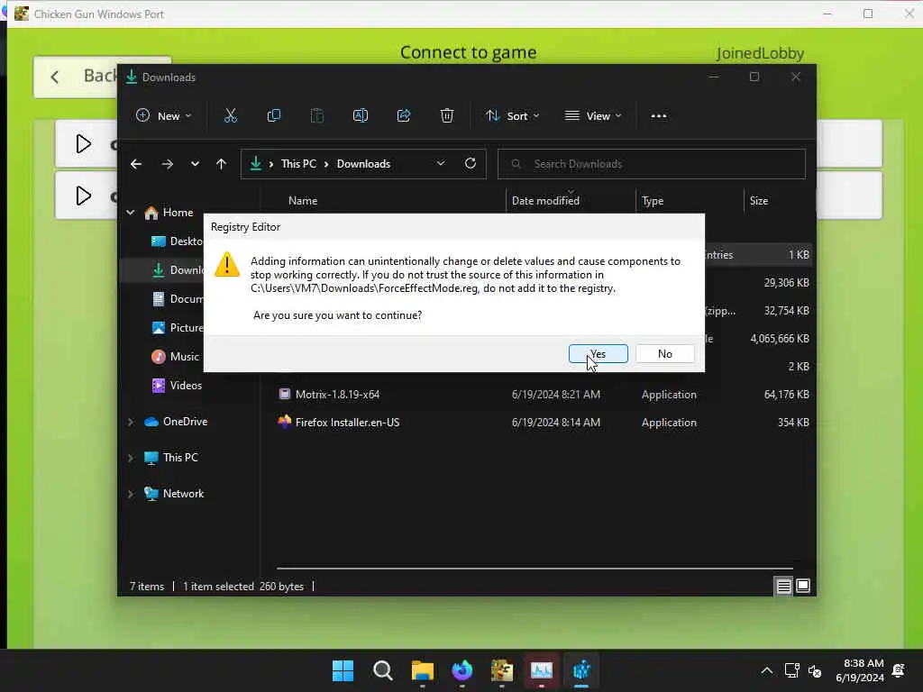Click the Paste icon in toolbar

[317, 116]
